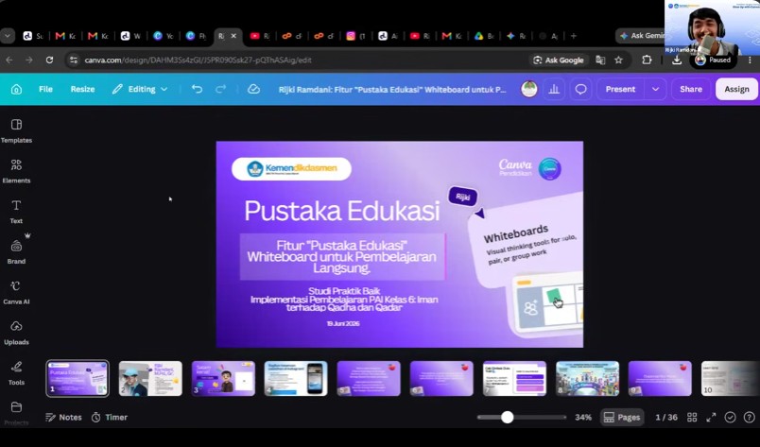Open the Templates panel in sidebar
This screenshot has height=447, width=760.
tap(16, 131)
